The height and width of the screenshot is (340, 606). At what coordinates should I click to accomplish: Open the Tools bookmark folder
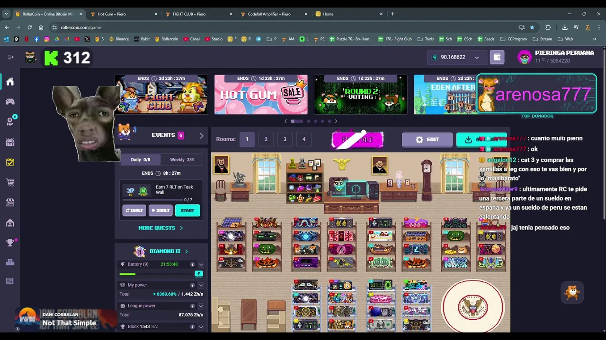click(x=426, y=39)
